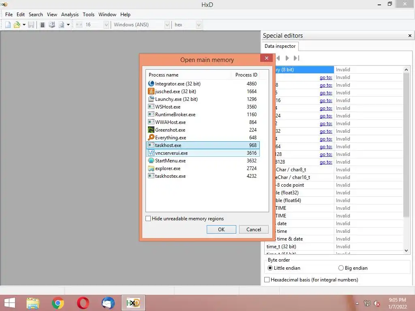Open the Edit menu
The image size is (415, 311).
coord(21,15)
